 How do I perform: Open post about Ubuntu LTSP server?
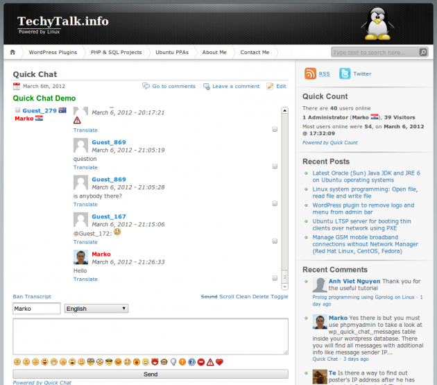point(361,225)
